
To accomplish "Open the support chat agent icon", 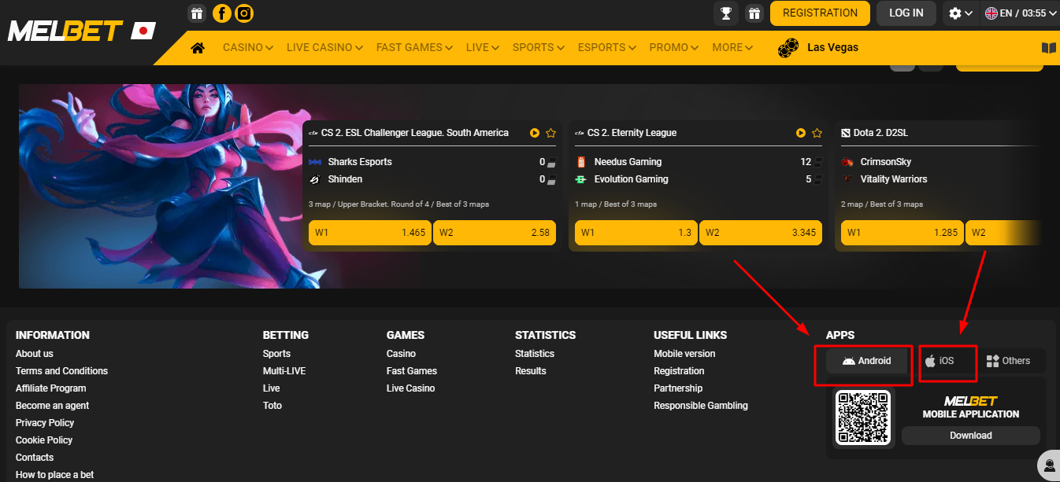I will point(1048,463).
